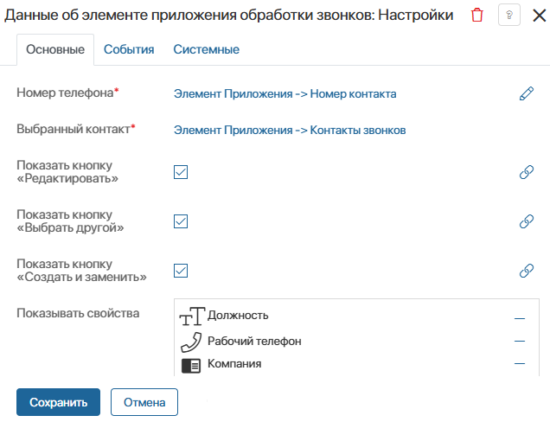Switch to the События tab
The image size is (550, 422).
[x=129, y=49]
